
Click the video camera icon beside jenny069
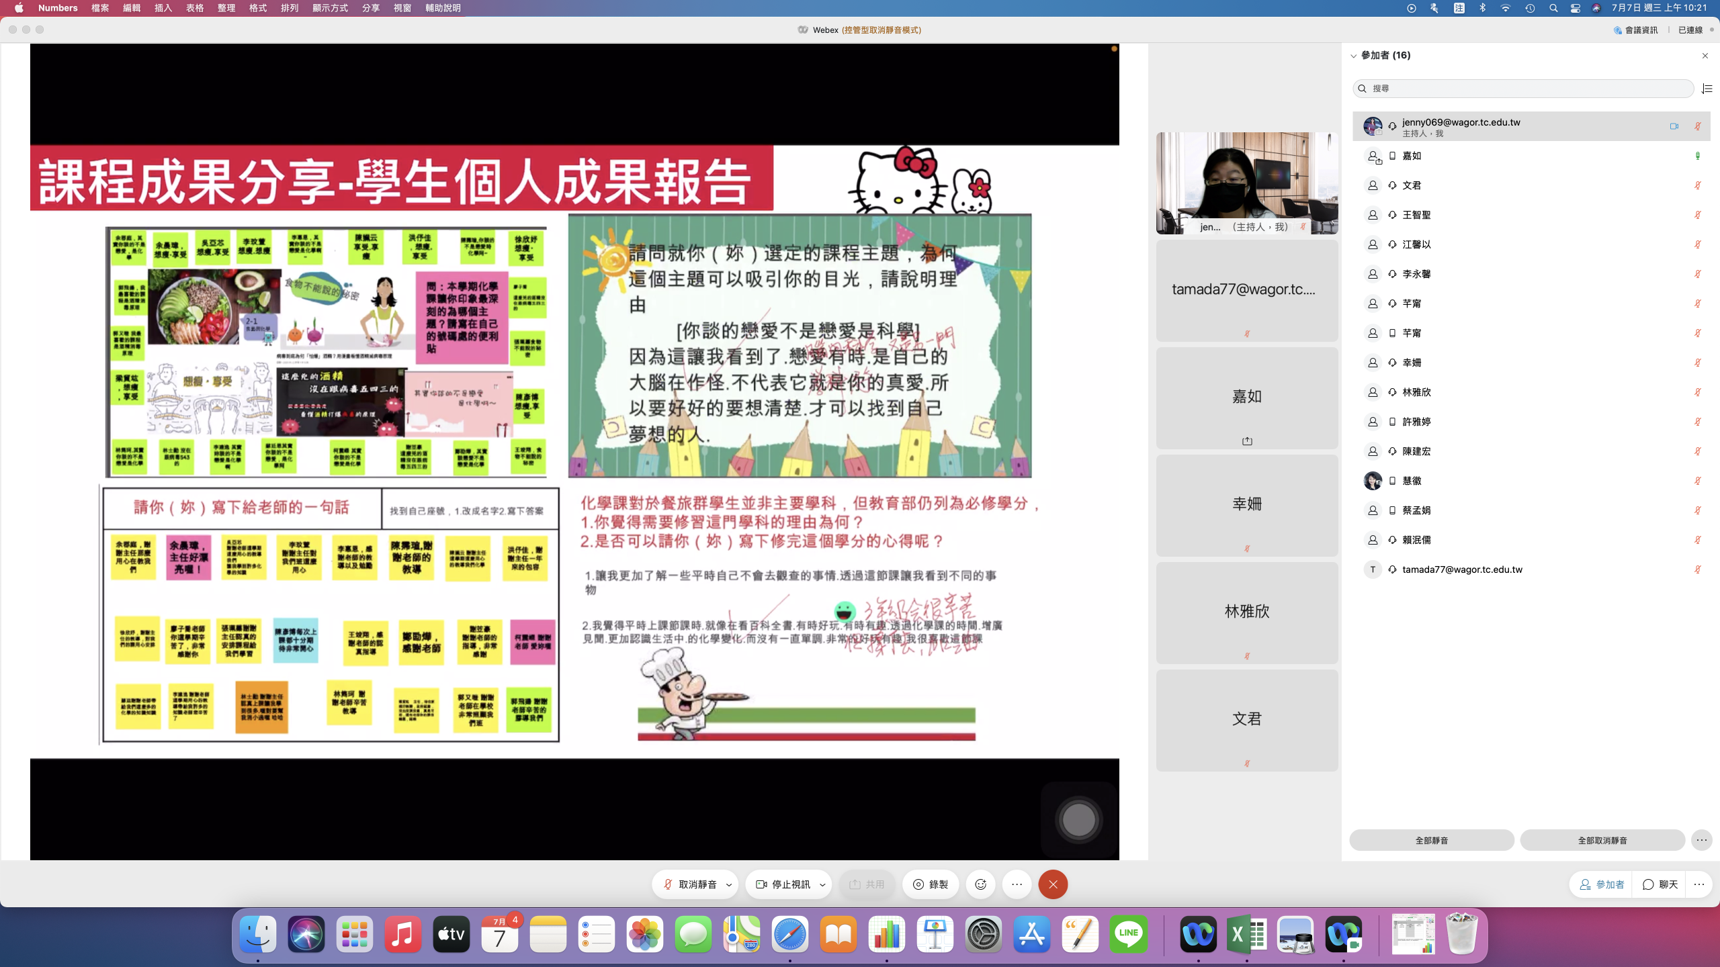(x=1674, y=126)
